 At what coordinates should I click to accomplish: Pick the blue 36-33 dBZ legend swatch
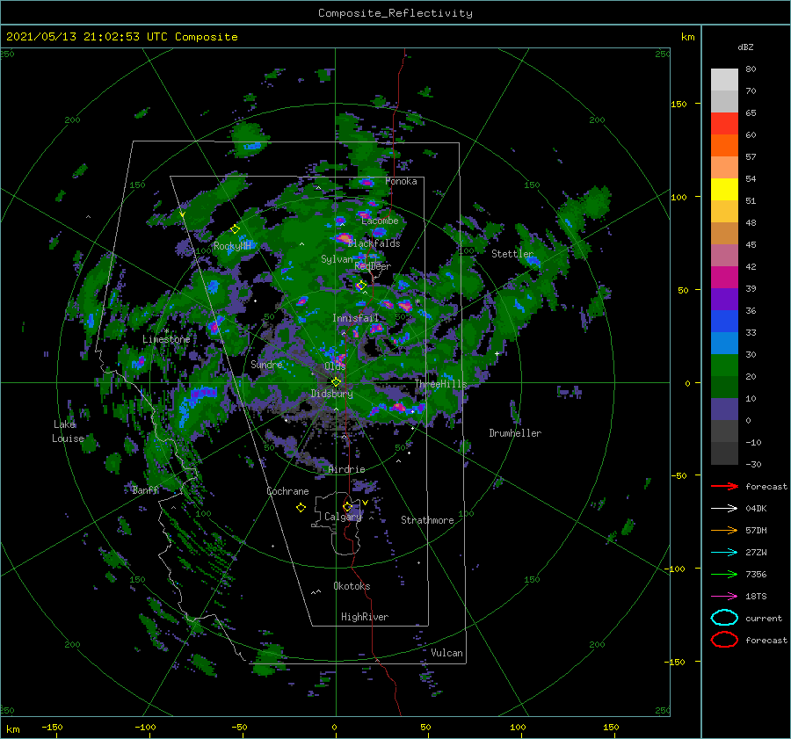pos(724,321)
